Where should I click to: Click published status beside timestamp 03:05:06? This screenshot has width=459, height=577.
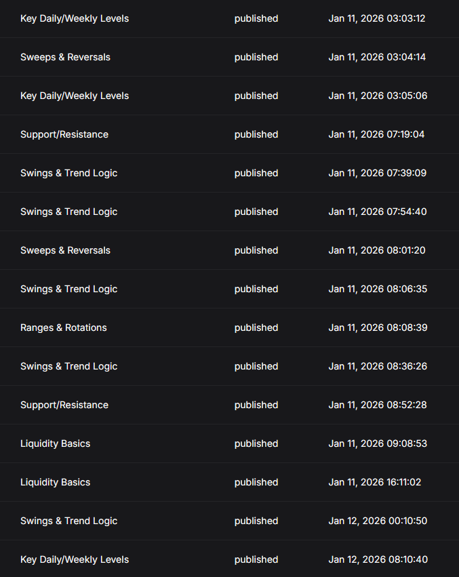pyautogui.click(x=256, y=96)
